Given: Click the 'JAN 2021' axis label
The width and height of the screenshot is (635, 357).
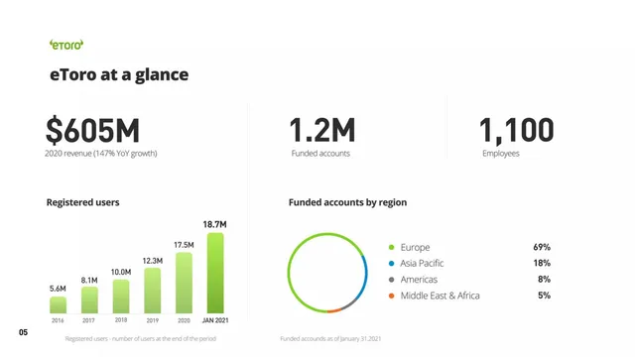Looking at the screenshot, I should (x=215, y=320).
